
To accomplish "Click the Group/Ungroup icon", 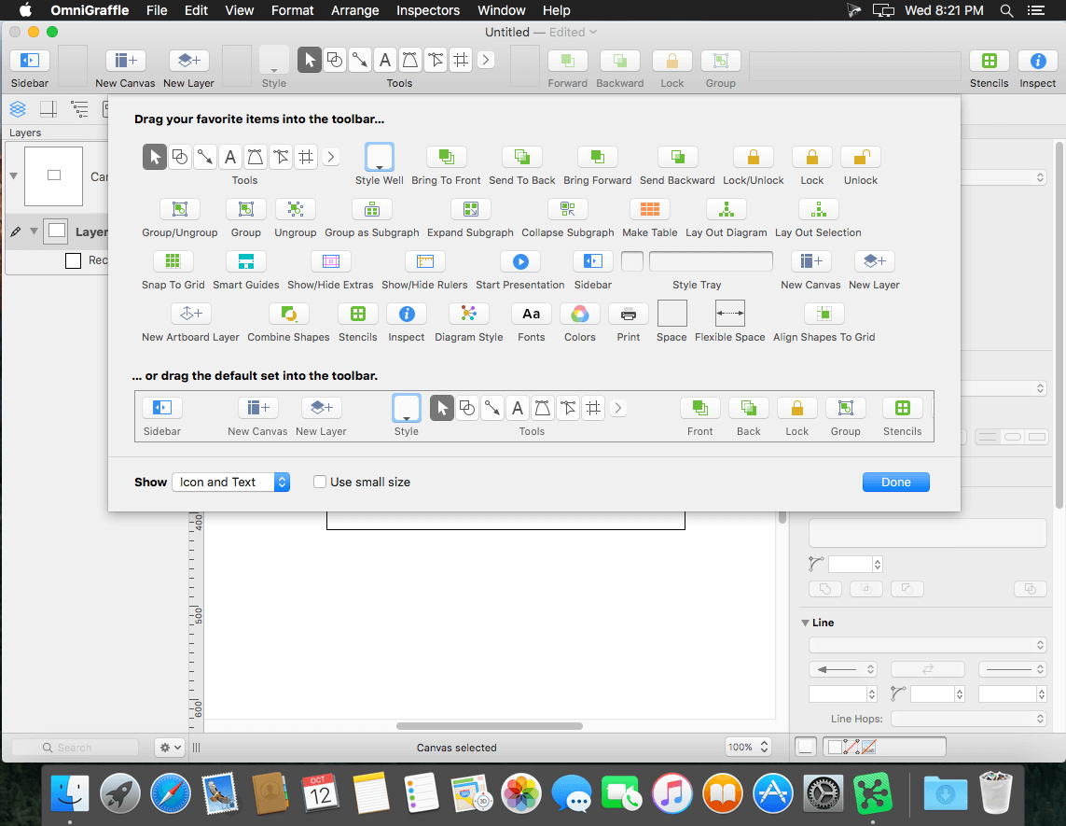I will [179, 210].
